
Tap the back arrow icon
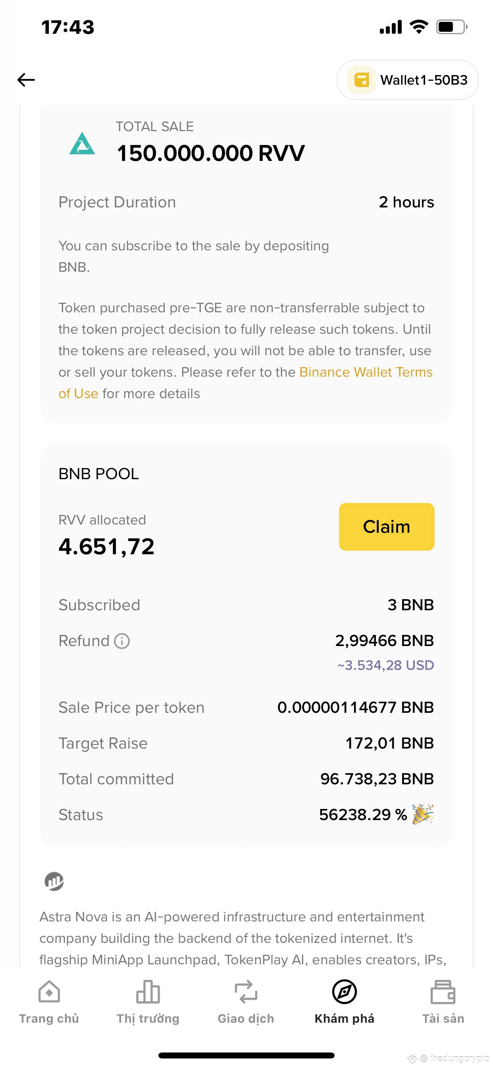(26, 79)
